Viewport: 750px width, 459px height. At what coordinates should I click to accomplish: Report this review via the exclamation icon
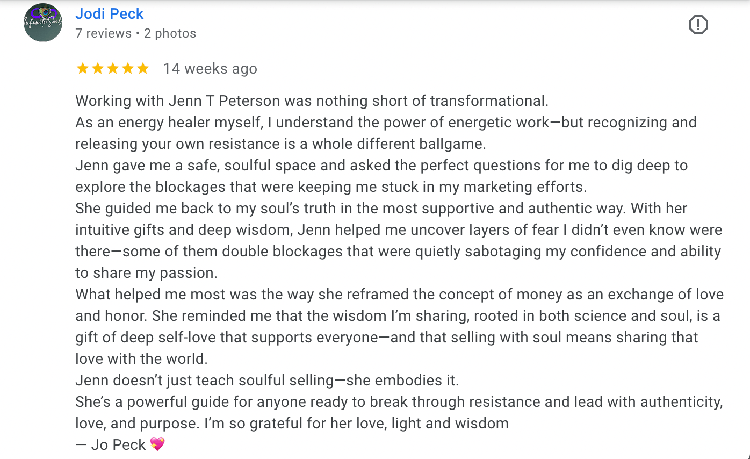[x=698, y=25]
